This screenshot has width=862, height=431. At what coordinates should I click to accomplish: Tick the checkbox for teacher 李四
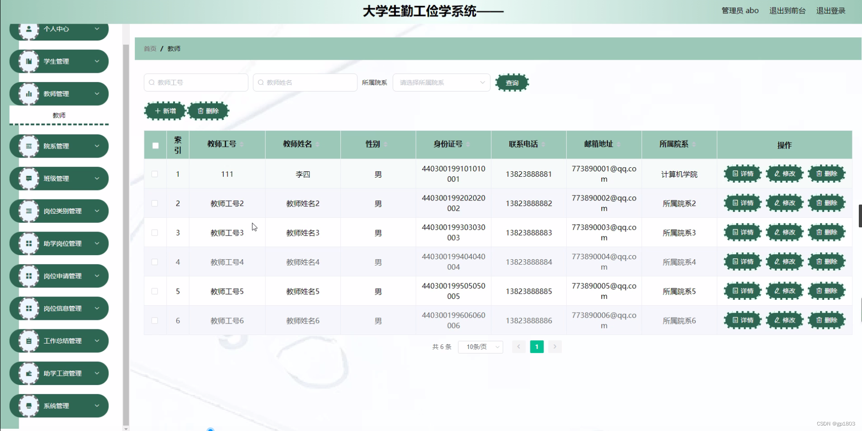pyautogui.click(x=155, y=174)
